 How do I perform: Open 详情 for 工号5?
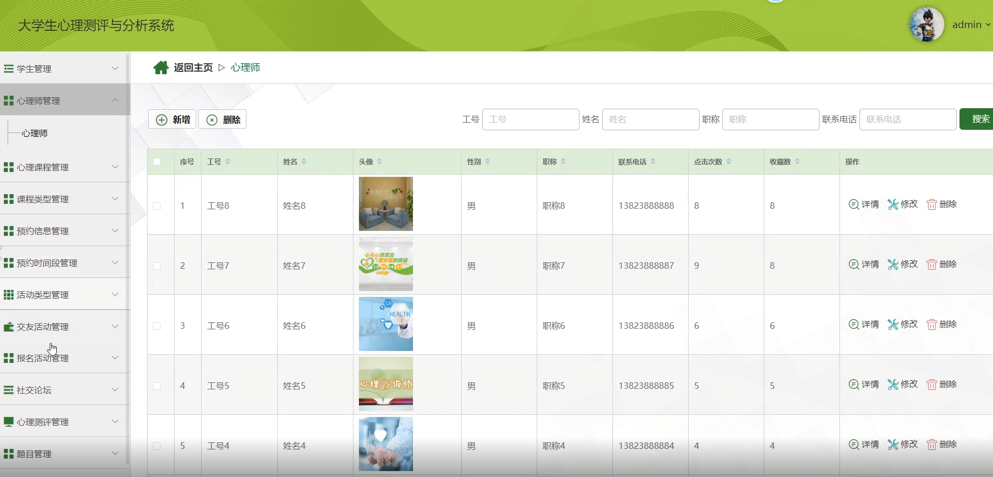(864, 385)
